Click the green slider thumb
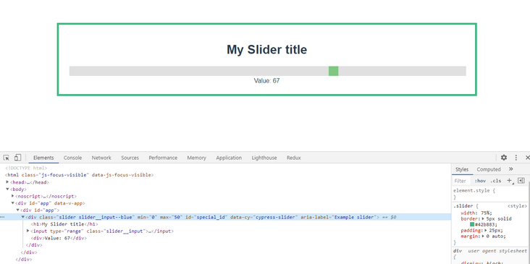 click(x=333, y=71)
